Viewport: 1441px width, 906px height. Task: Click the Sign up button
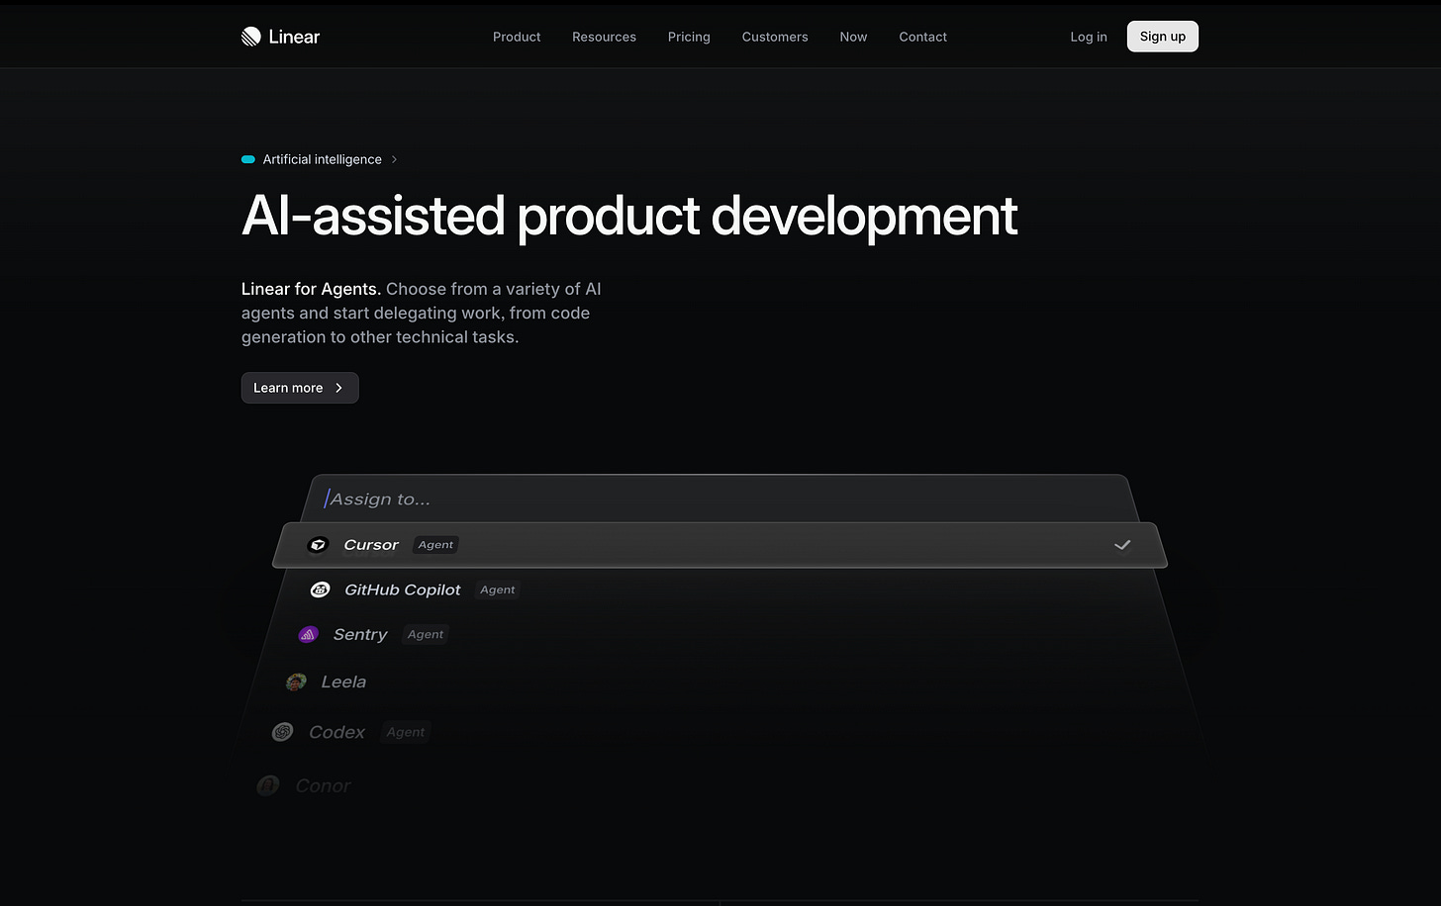1162,37
